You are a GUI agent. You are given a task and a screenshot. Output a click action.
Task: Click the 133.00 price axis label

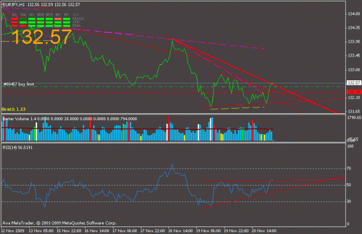click(x=354, y=69)
